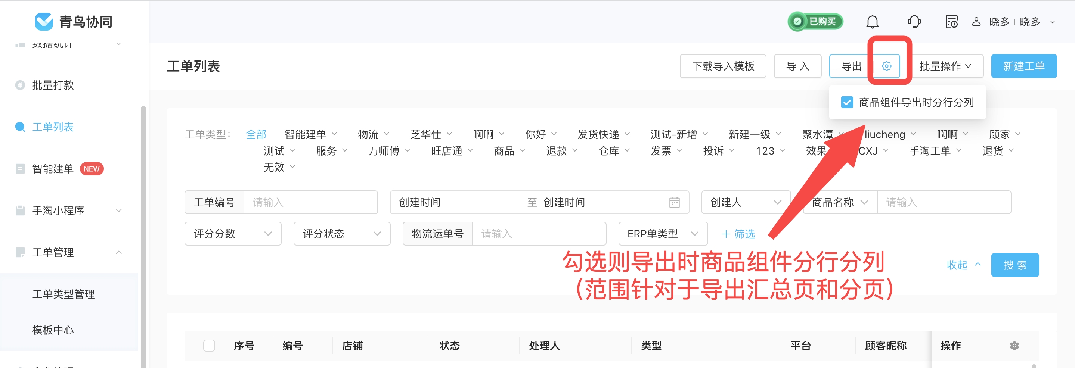Click + 筛选 to add filter
The image size is (1075, 368).
tap(738, 234)
